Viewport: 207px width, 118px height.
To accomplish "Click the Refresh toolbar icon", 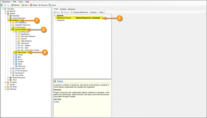I will tap(12, 5).
